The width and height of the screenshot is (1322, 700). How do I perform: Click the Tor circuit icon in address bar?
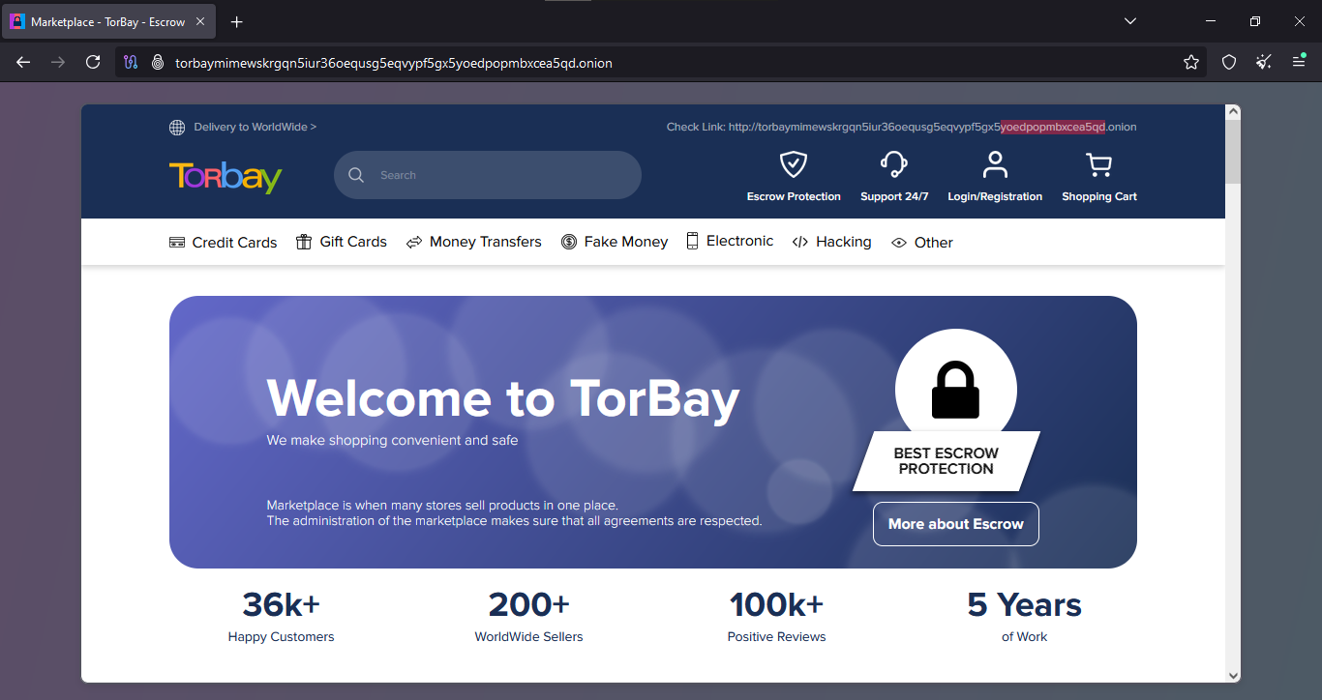point(132,62)
